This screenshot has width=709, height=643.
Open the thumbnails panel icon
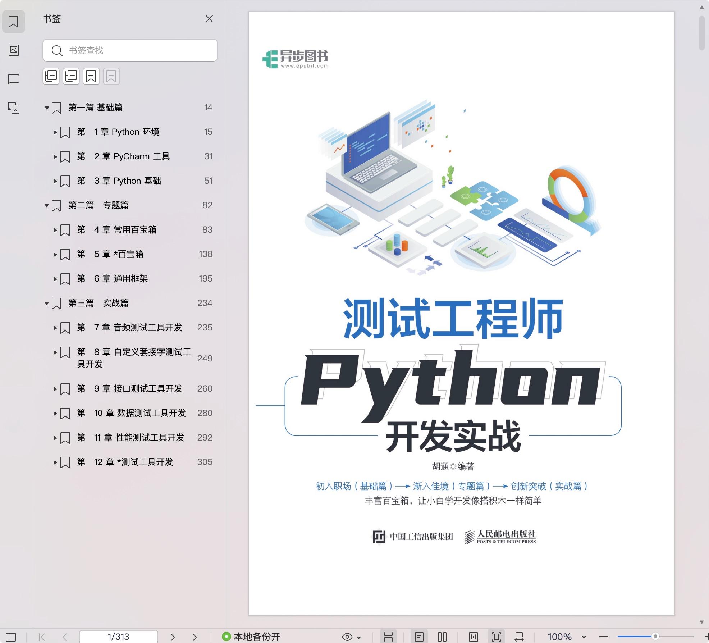13,50
